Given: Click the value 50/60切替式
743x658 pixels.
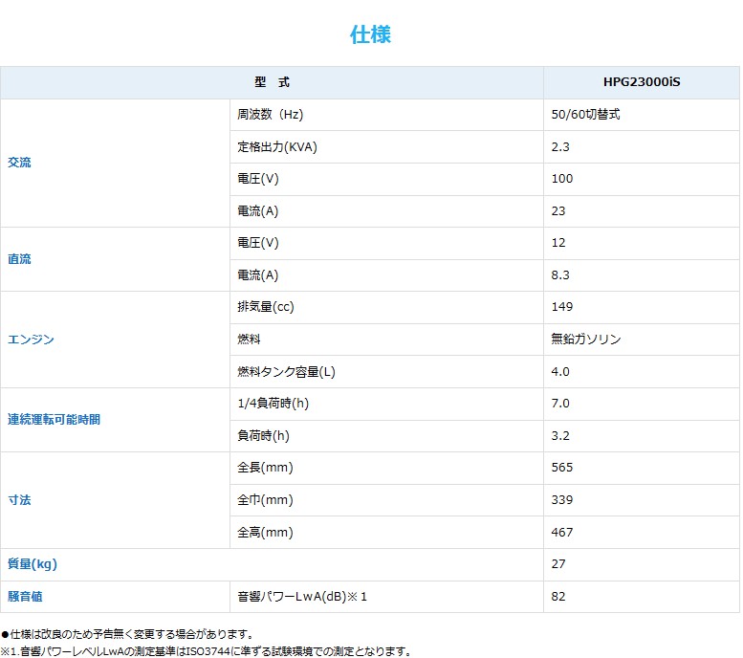Looking at the screenshot, I should point(585,114).
